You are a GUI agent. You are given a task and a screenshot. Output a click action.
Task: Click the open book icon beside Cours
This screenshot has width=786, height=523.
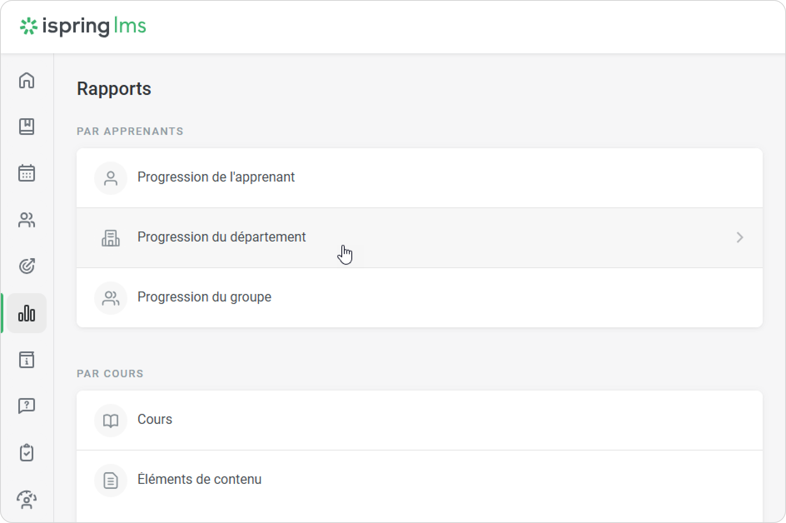[x=111, y=421]
